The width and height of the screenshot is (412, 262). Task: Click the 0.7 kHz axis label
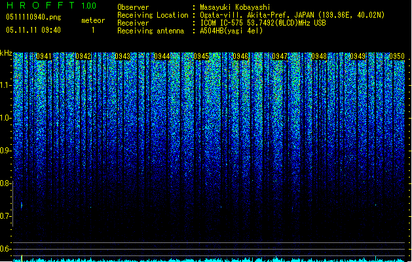click(6, 216)
